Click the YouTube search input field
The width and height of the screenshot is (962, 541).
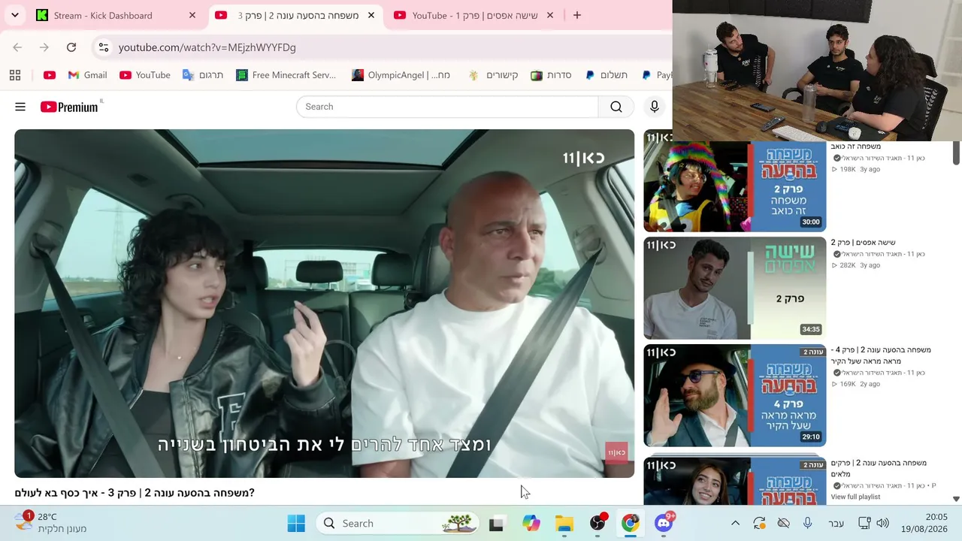(447, 107)
